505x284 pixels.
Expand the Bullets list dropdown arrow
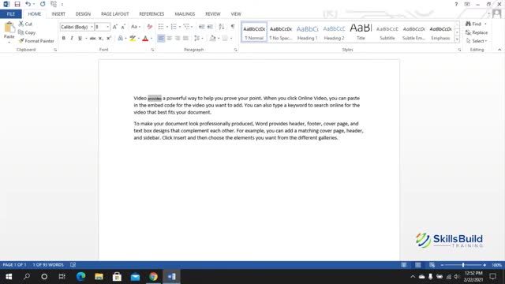pos(167,27)
